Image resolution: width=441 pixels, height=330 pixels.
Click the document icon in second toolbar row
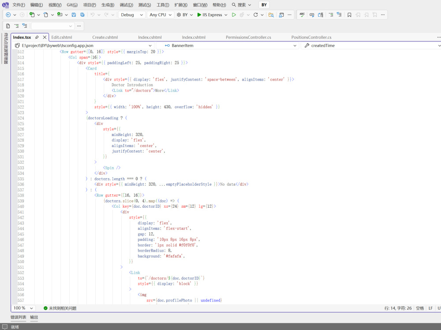[8, 26]
